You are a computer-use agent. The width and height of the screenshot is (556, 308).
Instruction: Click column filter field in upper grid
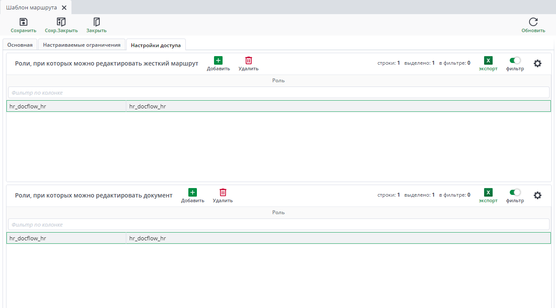(x=278, y=93)
